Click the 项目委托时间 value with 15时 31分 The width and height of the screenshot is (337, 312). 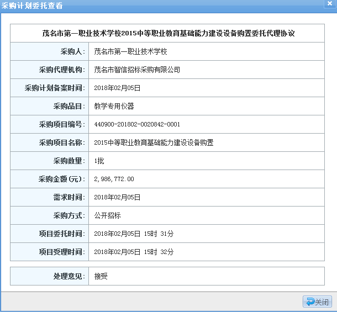(134, 234)
